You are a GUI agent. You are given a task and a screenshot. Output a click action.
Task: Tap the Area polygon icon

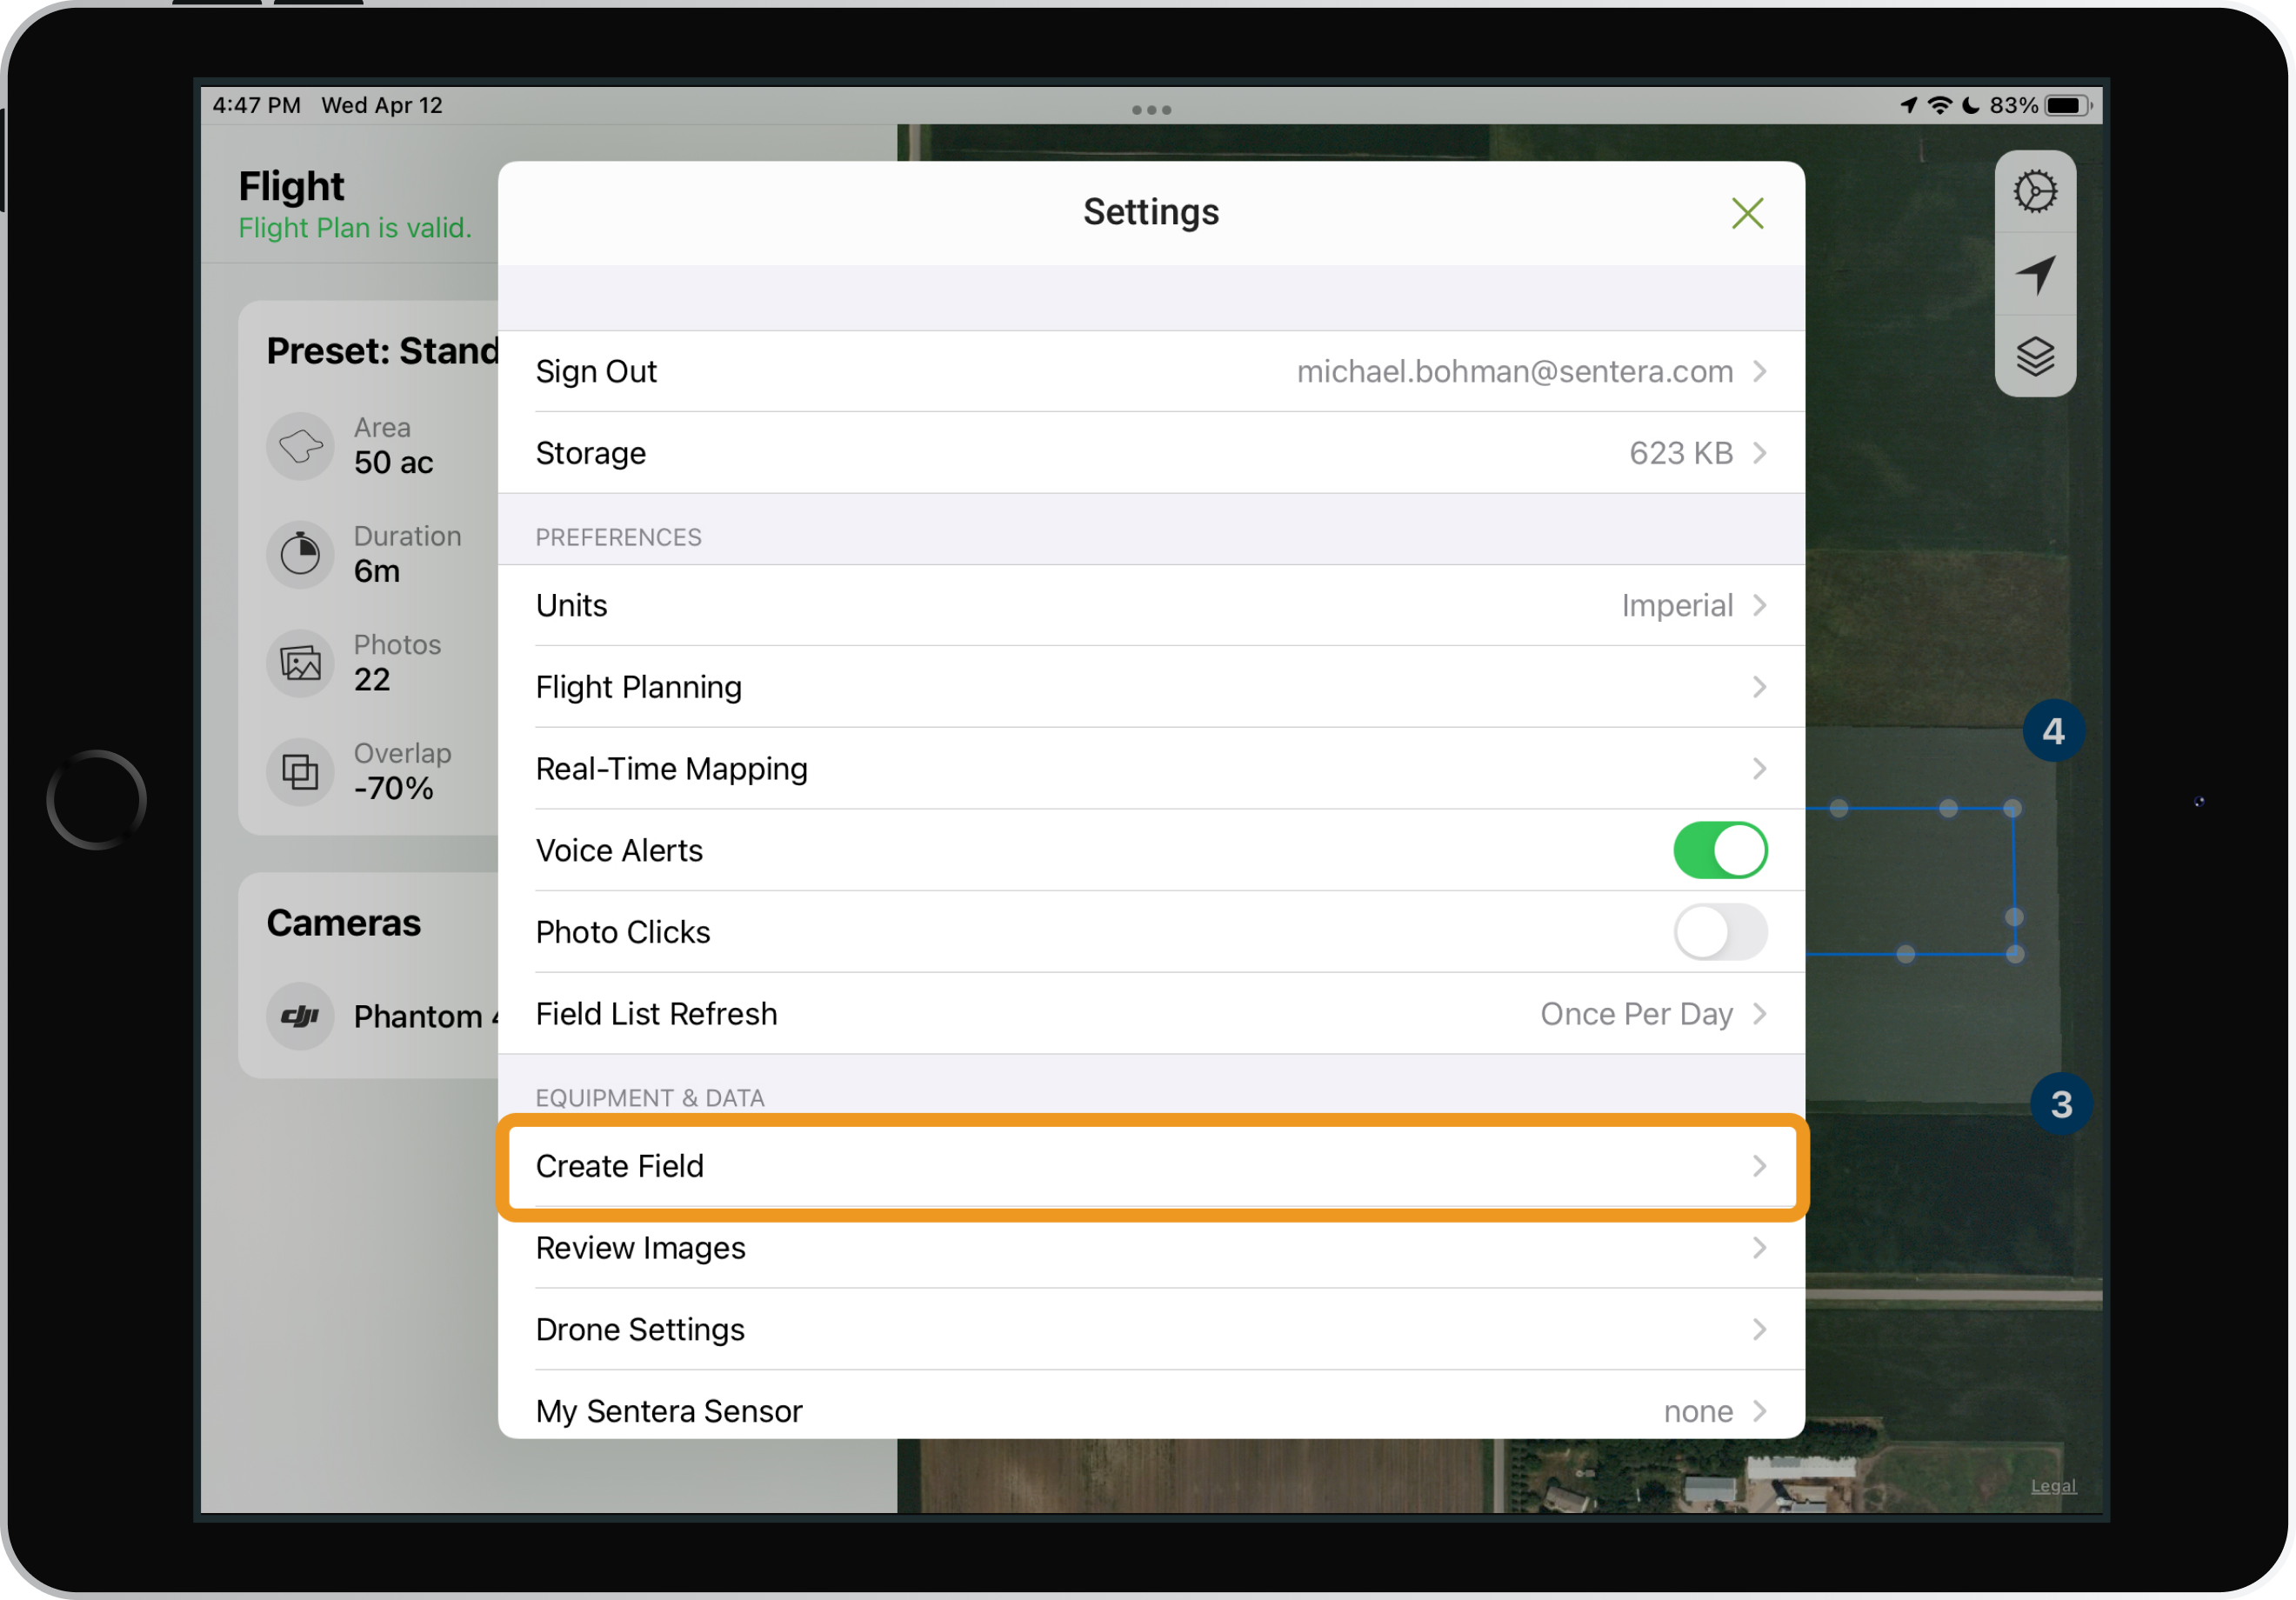coord(300,446)
